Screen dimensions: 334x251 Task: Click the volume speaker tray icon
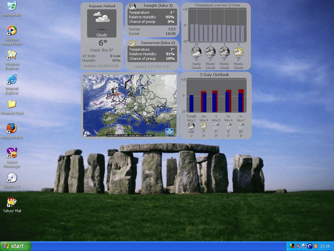(298, 246)
